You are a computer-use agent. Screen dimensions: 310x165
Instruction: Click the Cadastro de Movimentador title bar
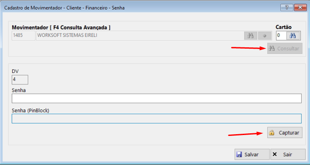coord(138,8)
